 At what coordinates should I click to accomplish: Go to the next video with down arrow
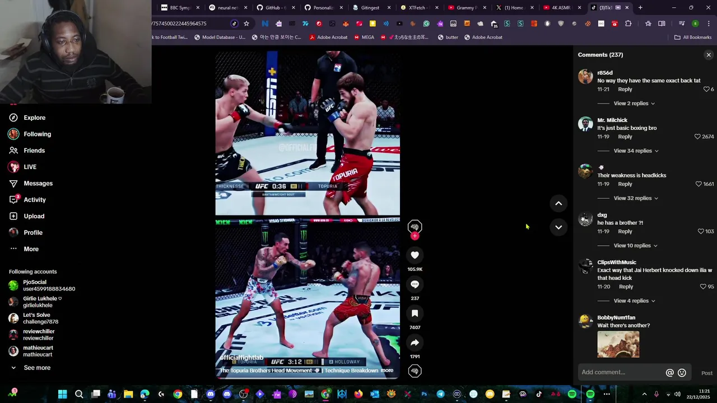tap(558, 227)
